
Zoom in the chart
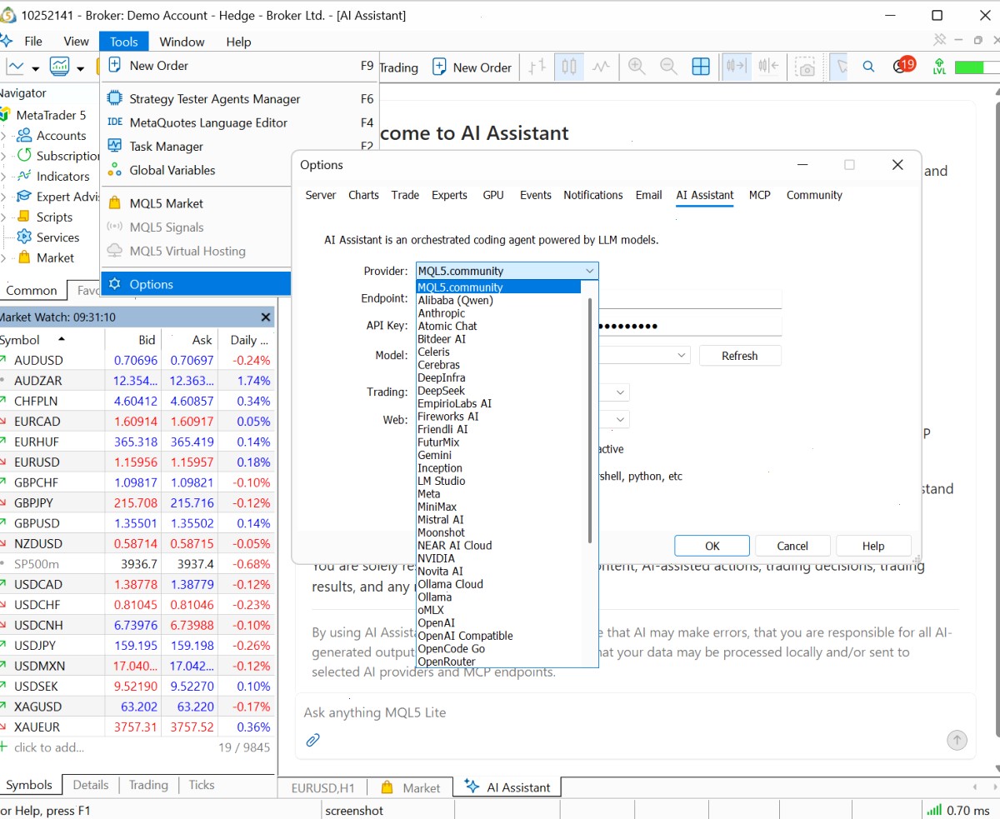pos(637,67)
